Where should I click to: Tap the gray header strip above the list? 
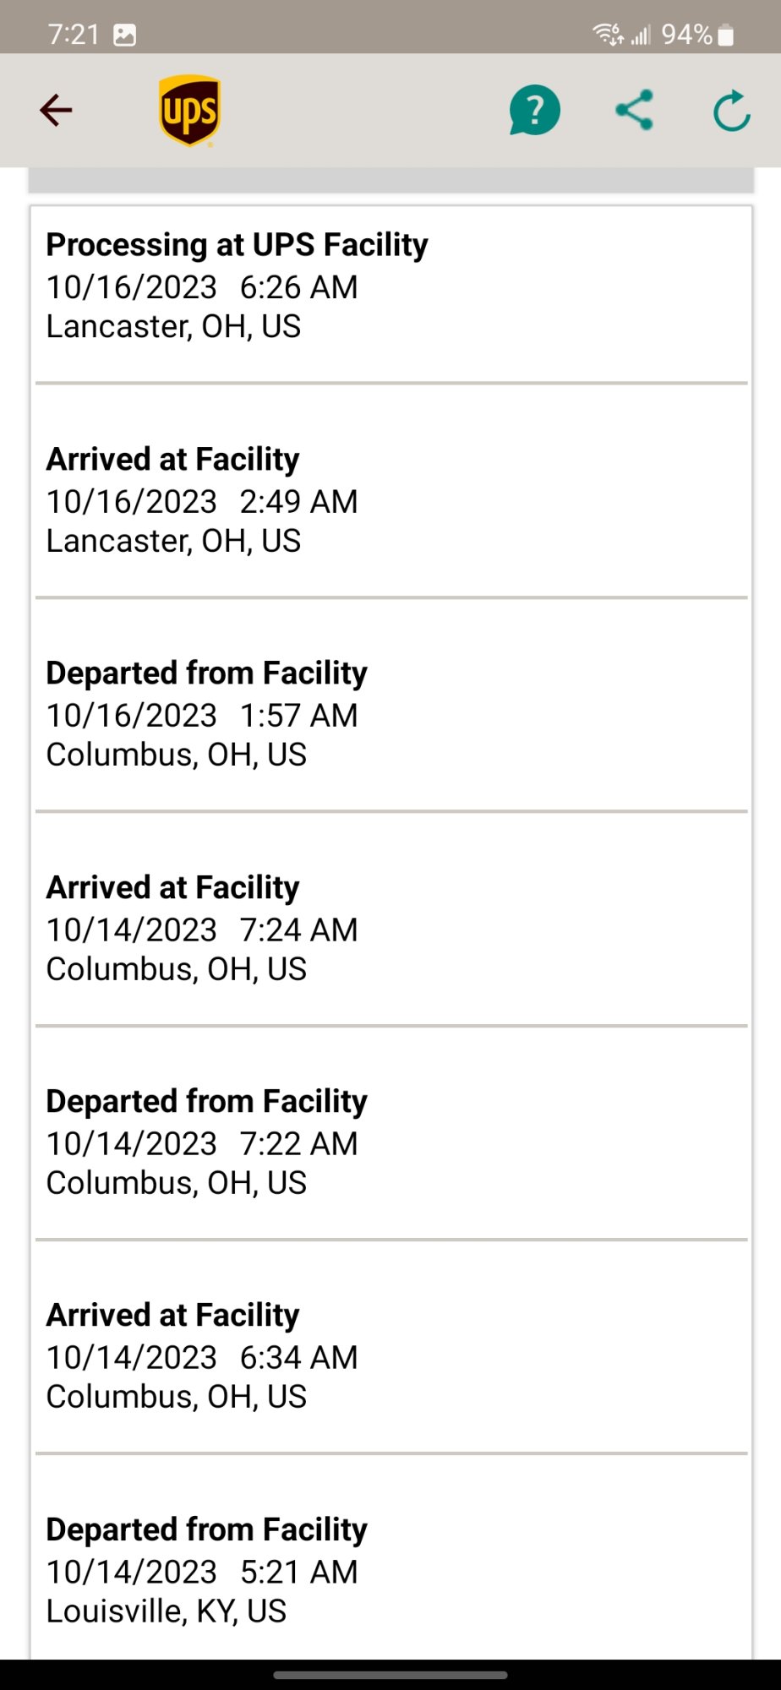click(x=390, y=180)
